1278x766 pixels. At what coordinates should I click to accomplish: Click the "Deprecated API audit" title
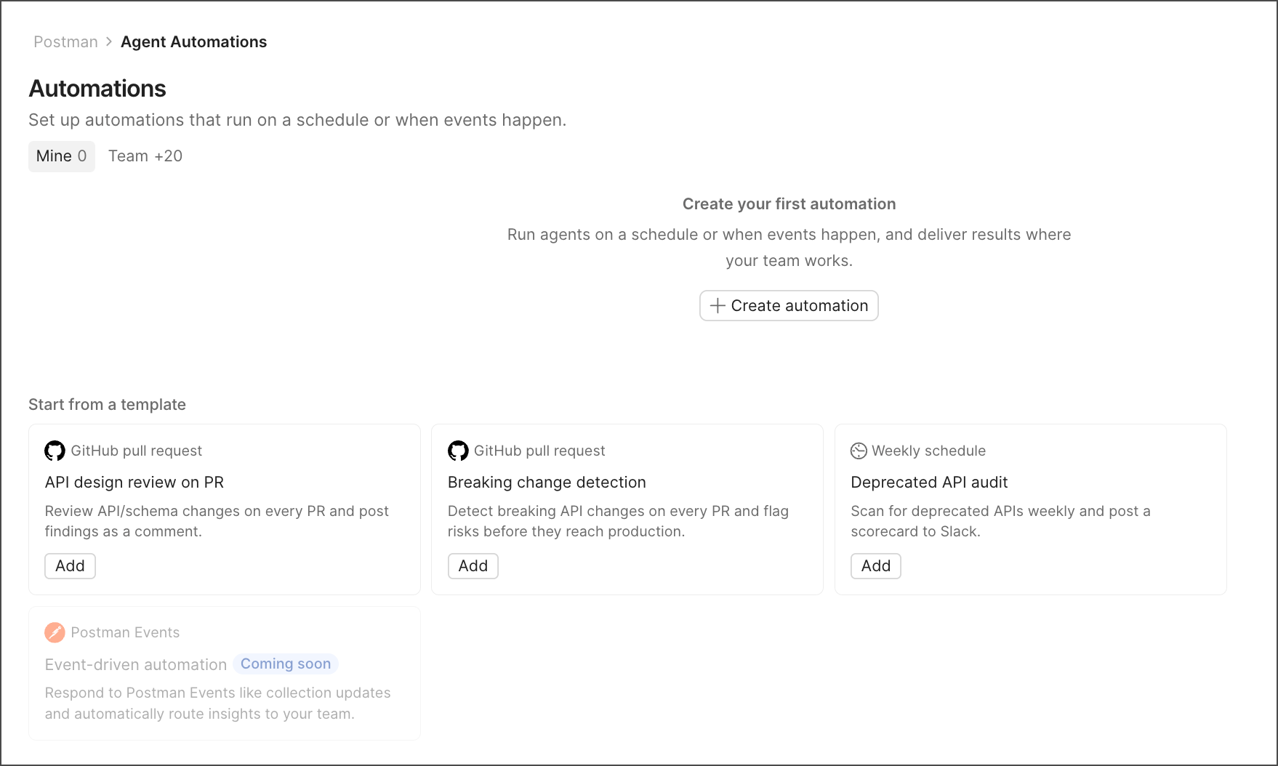929,483
